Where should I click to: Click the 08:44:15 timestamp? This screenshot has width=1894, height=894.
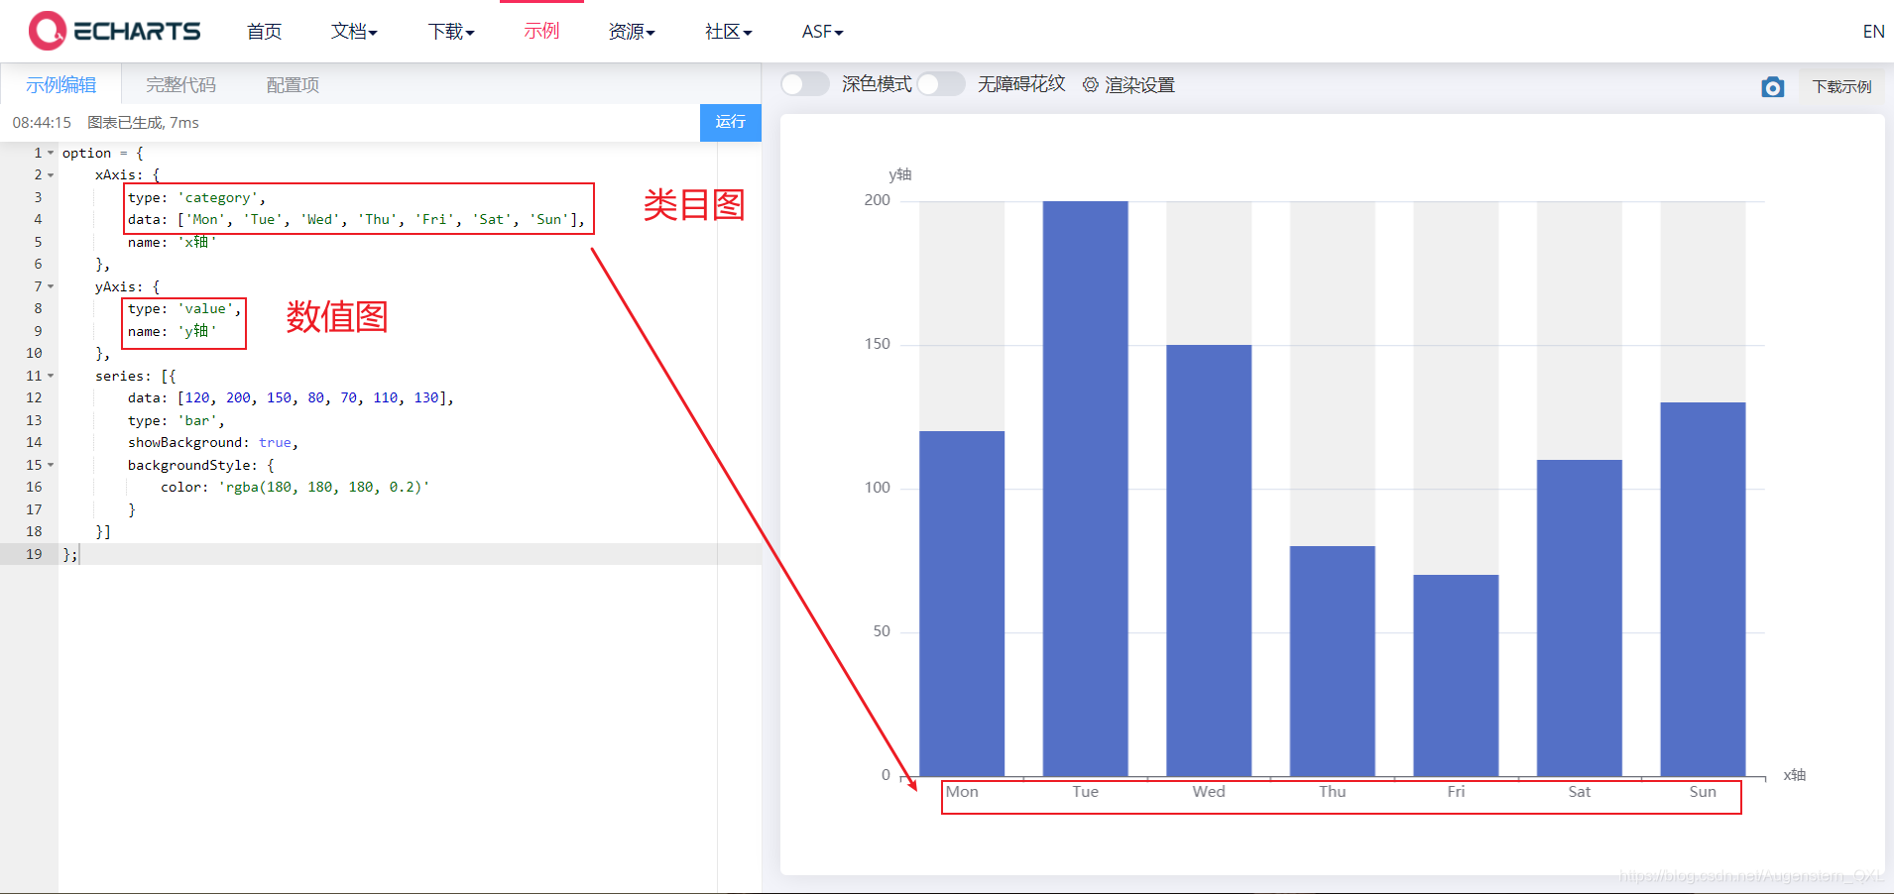pos(42,123)
